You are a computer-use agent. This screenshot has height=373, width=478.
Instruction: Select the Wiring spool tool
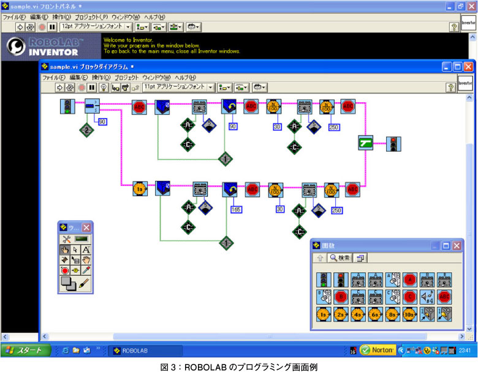[x=64, y=260]
